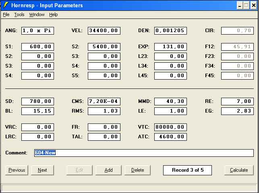Click the VTC field showing 80000,00

(170, 127)
